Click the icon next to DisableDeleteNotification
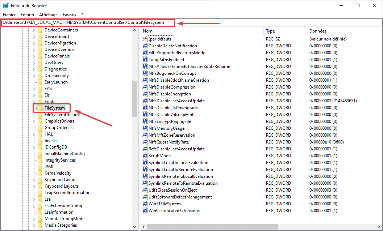Viewport: 383px width, 231px height. [145, 46]
